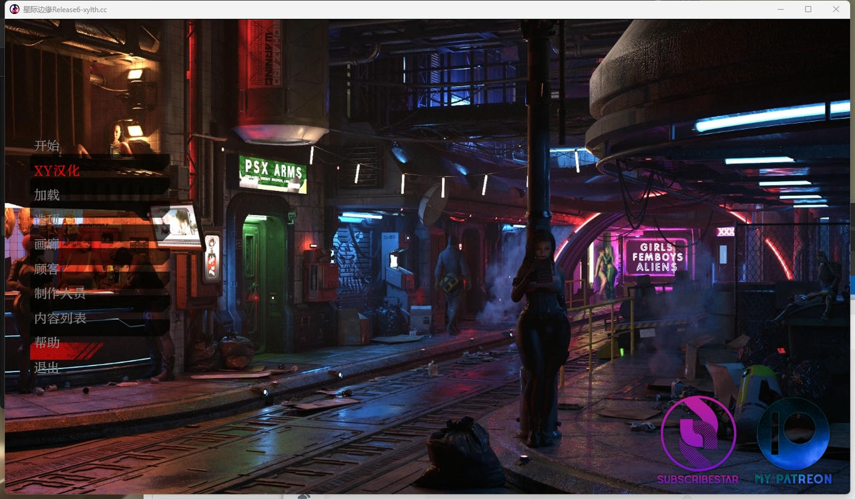
Task: Open the 加载 load game menu
Action: click(47, 195)
